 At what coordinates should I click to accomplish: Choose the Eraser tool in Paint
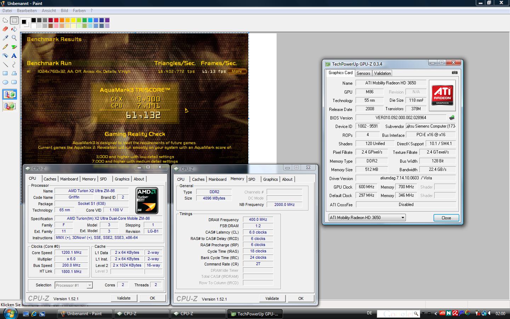pyautogui.click(x=5, y=29)
